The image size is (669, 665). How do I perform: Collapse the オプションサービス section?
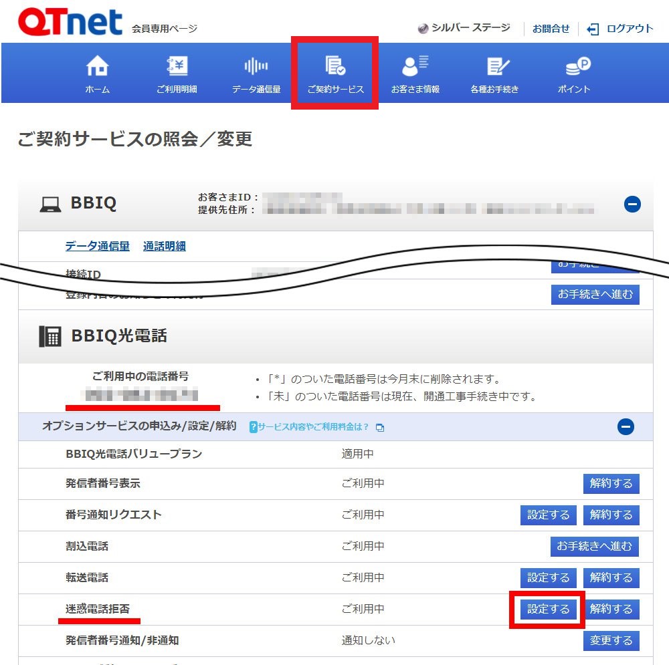pyautogui.click(x=626, y=426)
